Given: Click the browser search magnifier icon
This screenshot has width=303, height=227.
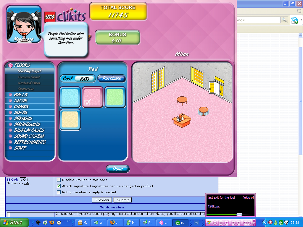Looking at the screenshot, I should (284, 20).
